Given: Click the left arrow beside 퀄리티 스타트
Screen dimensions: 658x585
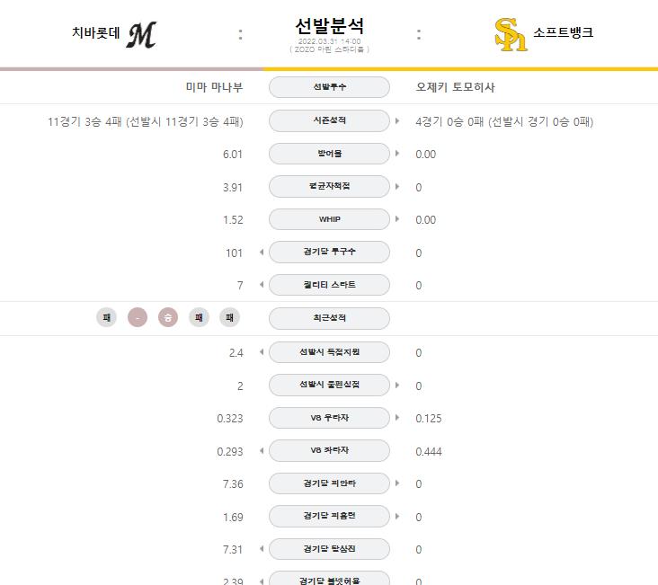Looking at the screenshot, I should pos(262,285).
